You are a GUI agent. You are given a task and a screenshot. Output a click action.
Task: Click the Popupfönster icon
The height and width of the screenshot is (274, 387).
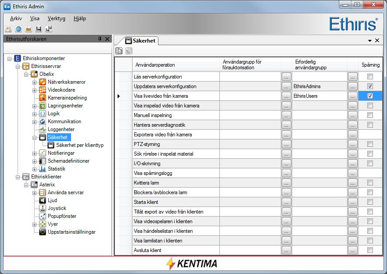pyautogui.click(x=43, y=216)
